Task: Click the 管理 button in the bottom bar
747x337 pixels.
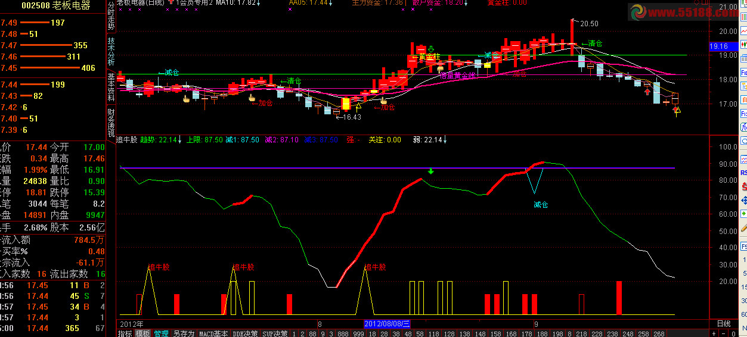Action: click(161, 333)
